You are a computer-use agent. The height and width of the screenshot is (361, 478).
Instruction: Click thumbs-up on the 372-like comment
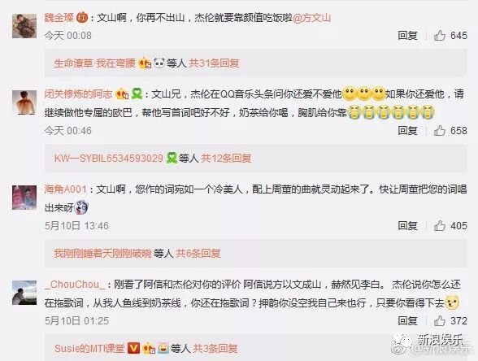(440, 320)
